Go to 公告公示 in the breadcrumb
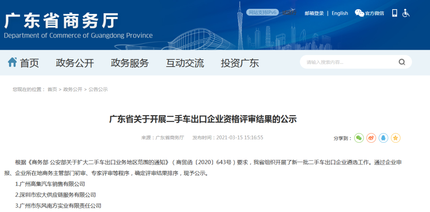The image size is (430, 212). (x=98, y=89)
